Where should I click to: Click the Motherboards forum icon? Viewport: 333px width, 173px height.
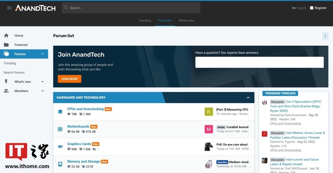60,129
